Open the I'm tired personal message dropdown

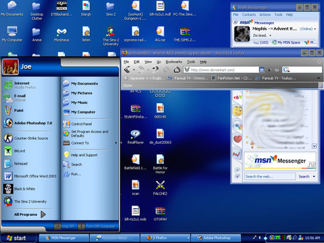pyautogui.click(x=270, y=35)
